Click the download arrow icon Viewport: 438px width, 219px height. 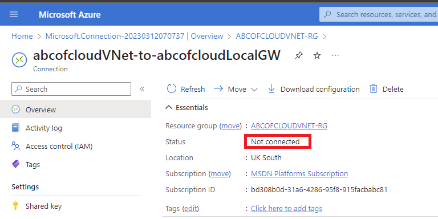click(x=271, y=89)
